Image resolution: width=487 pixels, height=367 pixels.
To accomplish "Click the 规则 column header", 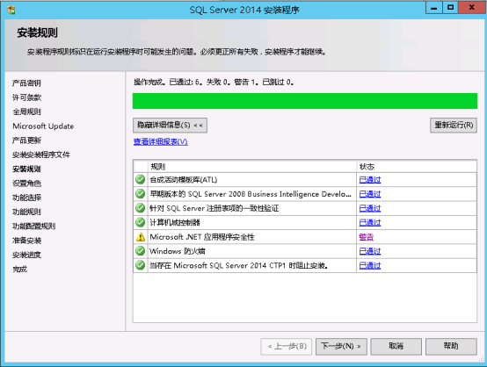I will click(x=252, y=167).
